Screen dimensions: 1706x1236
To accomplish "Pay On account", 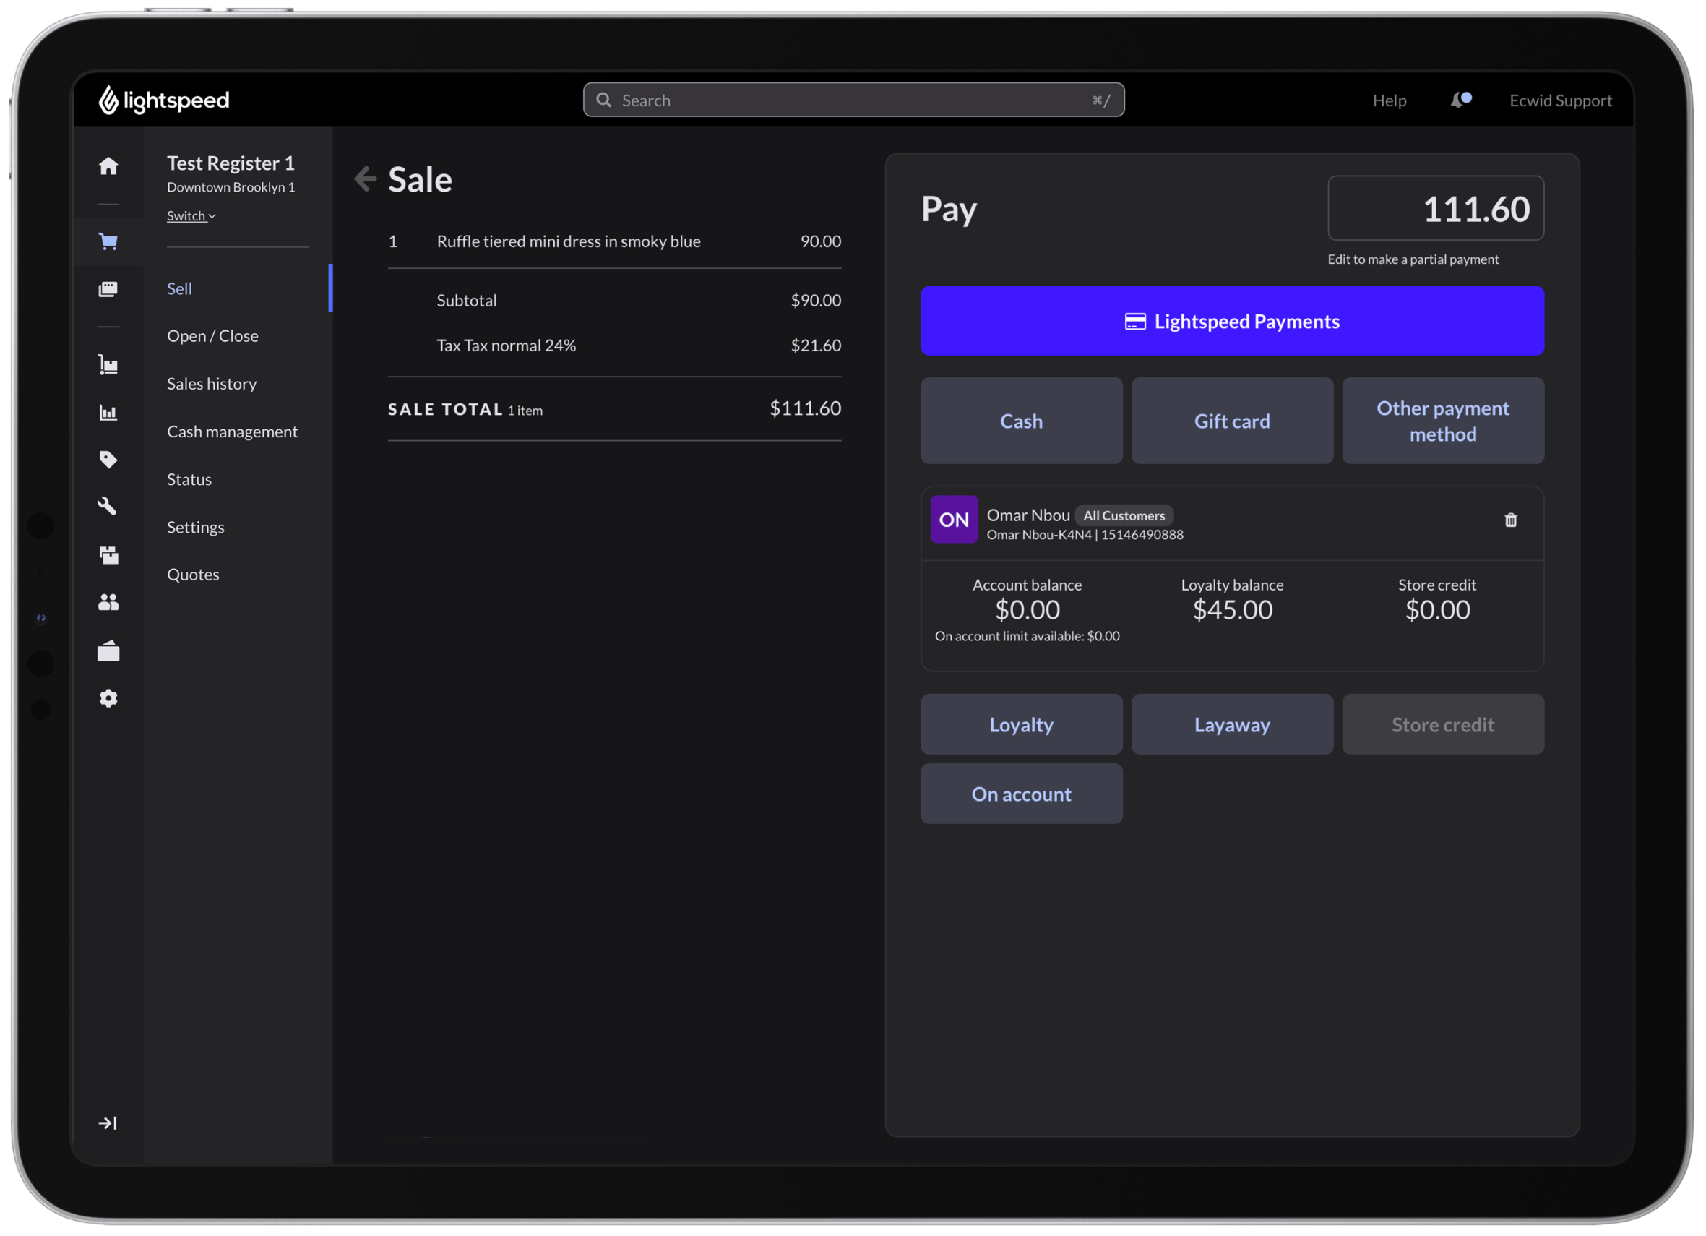I will point(1022,794).
